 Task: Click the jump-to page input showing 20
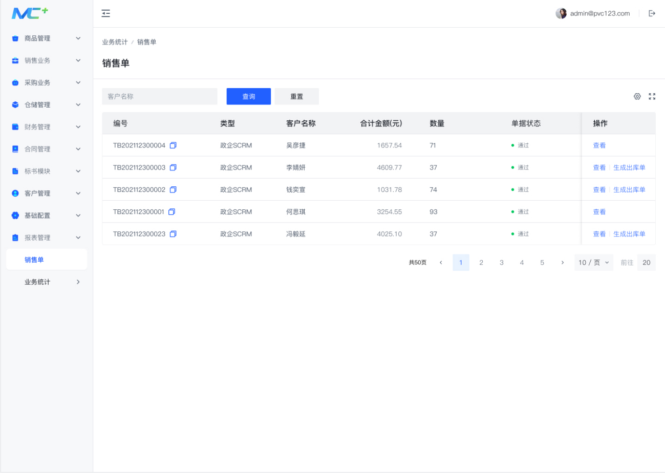coord(647,263)
